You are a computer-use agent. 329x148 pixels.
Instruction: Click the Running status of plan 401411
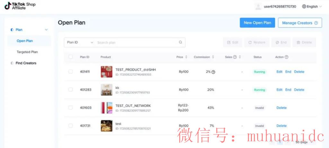click(x=260, y=72)
